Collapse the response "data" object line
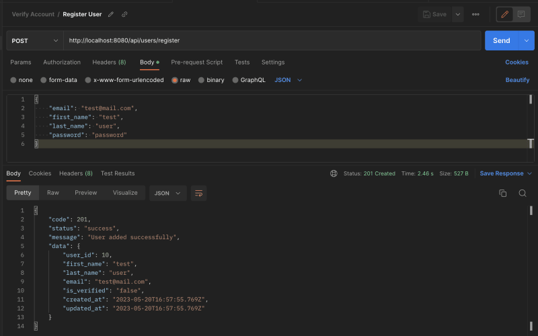 click(64, 246)
